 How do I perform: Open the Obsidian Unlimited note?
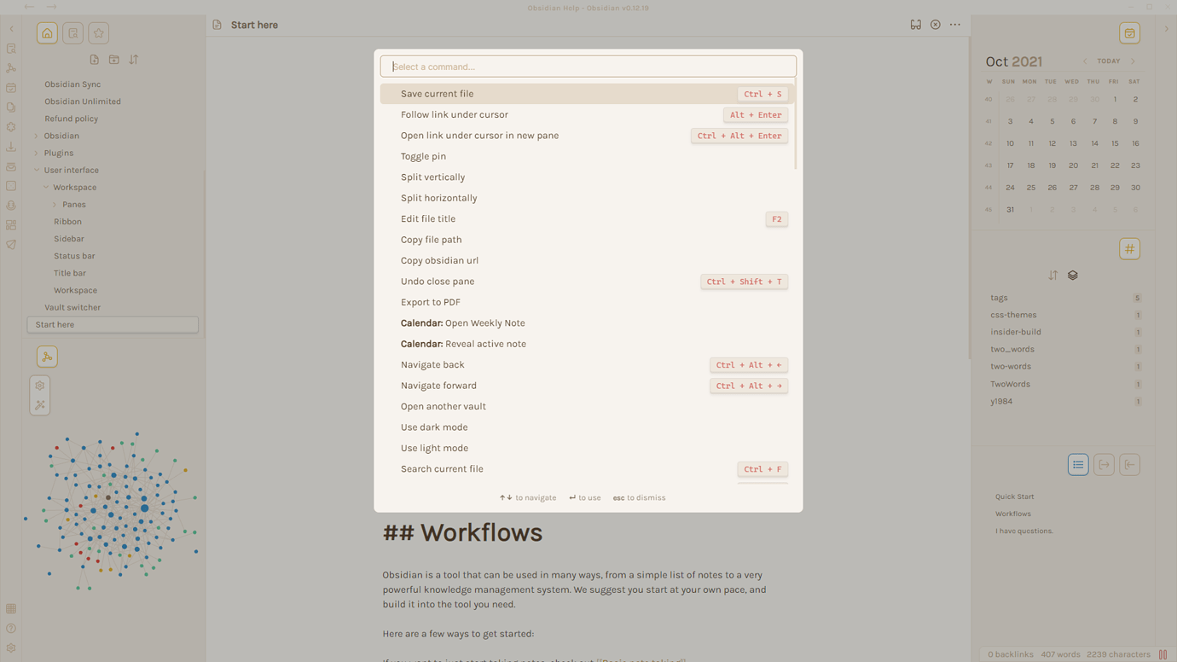83,102
